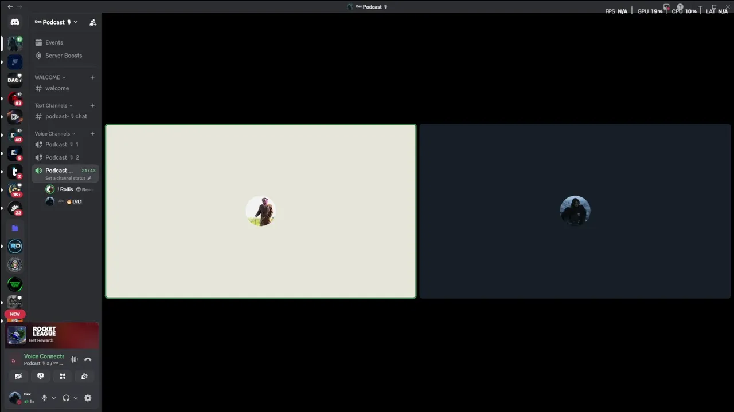734x412 pixels.
Task: Click the Voice Connected status text
Action: pyautogui.click(x=44, y=356)
